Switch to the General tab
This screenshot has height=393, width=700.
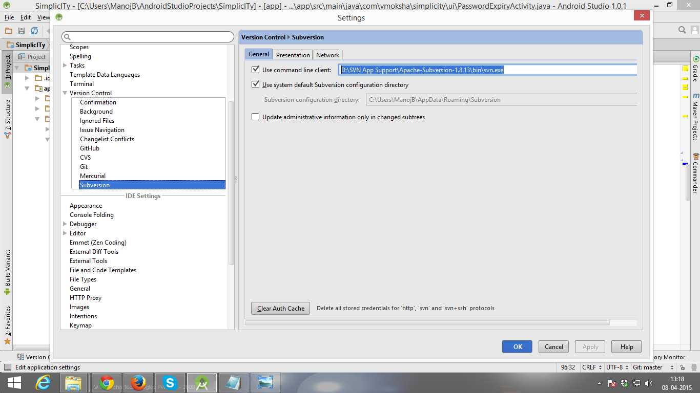[x=259, y=54]
